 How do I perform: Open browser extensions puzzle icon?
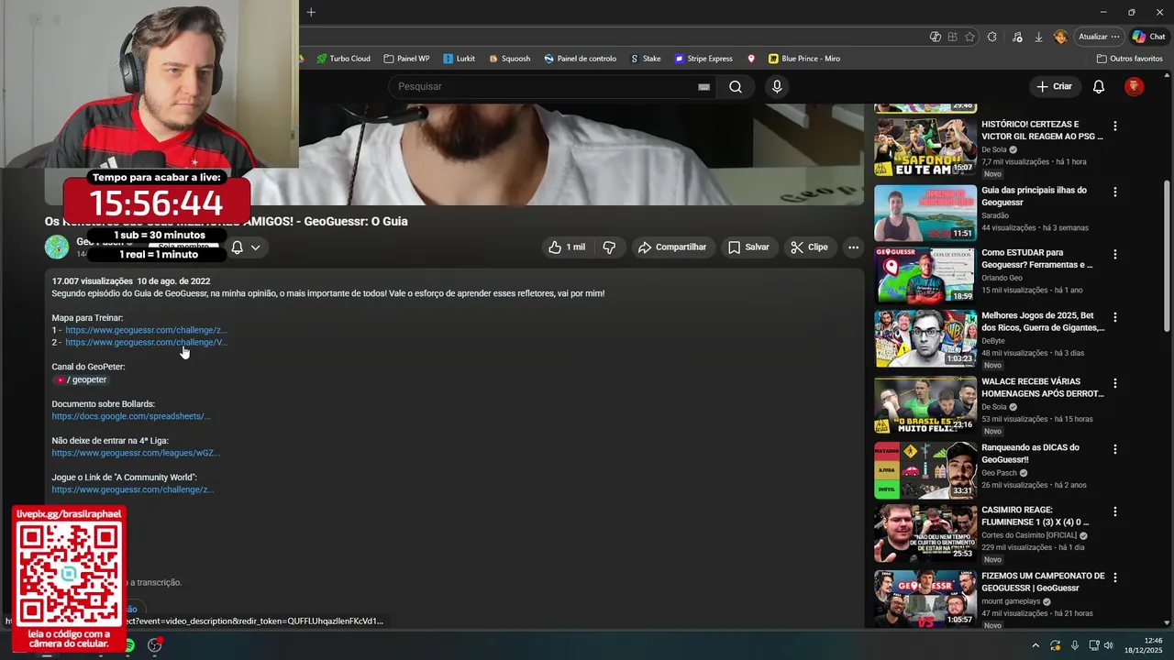(x=991, y=37)
